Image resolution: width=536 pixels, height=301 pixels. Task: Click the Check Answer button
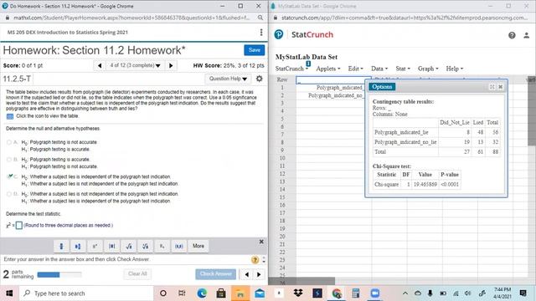point(216,274)
